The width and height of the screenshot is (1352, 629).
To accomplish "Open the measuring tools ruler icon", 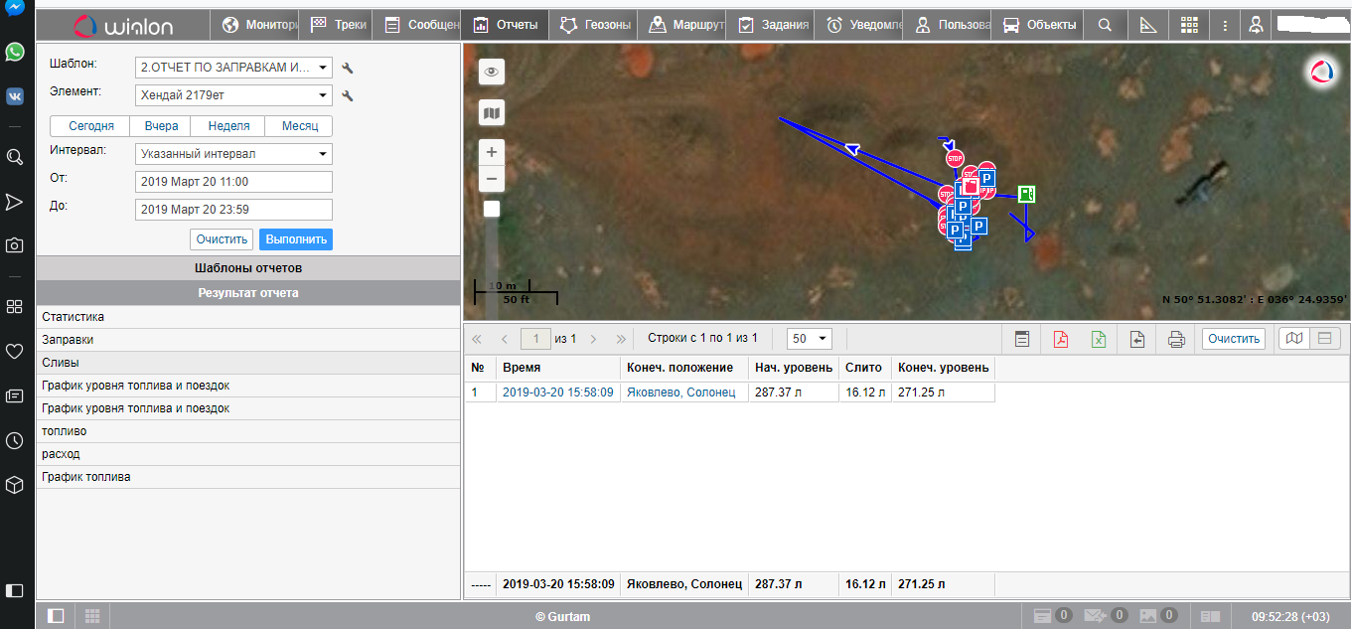I will (1147, 25).
